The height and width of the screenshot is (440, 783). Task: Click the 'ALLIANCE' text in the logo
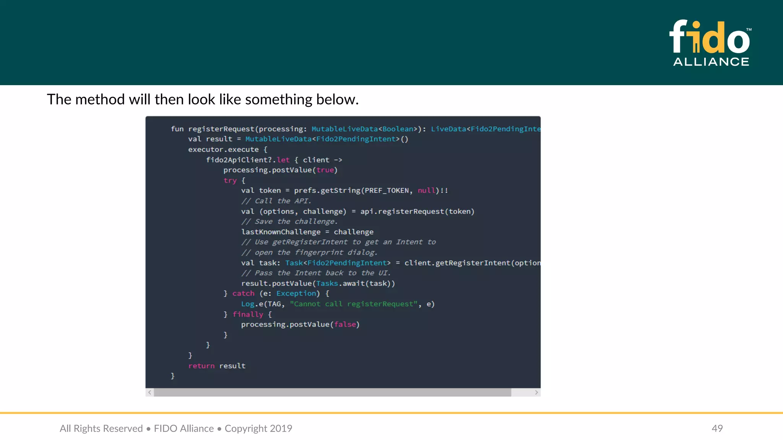(711, 62)
